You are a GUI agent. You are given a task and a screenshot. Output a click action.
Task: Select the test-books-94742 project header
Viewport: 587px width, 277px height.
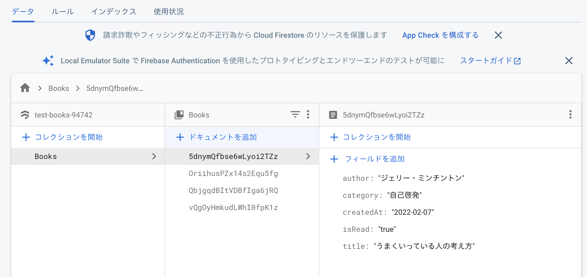pyautogui.click(x=63, y=115)
